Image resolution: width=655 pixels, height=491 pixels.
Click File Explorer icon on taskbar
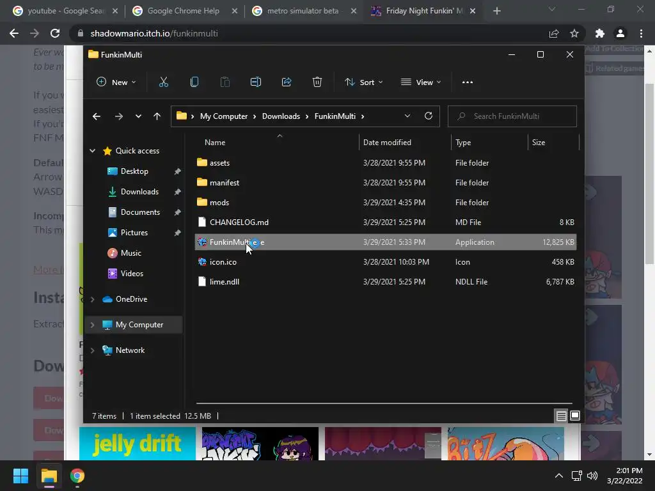tap(49, 476)
